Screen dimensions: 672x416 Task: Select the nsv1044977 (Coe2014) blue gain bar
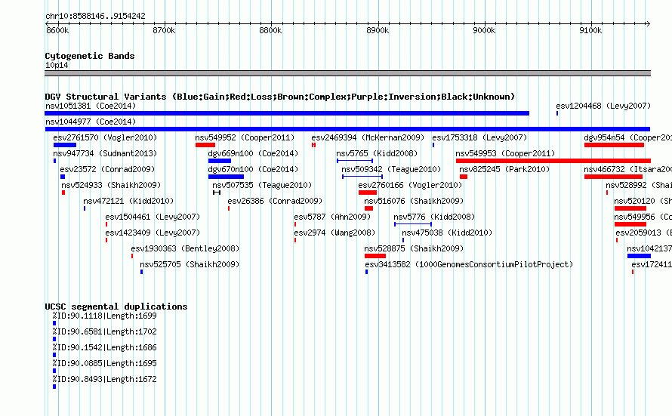(x=347, y=129)
